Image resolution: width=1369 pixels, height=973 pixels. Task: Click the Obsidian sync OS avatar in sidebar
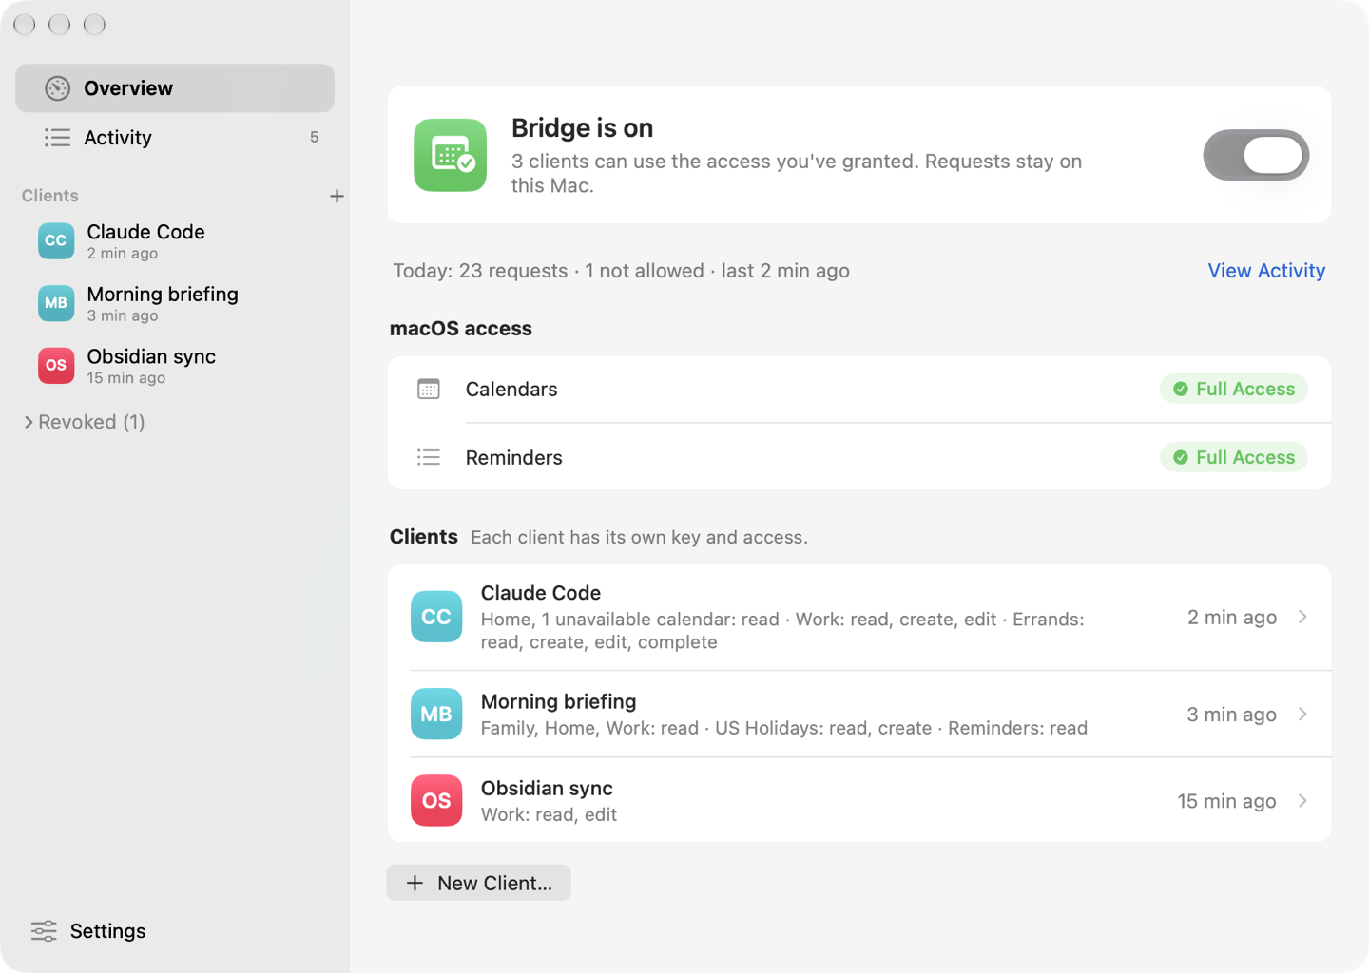(x=56, y=365)
